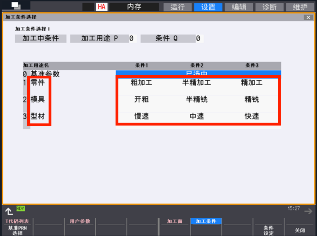Select the 零件 purpose row
The width and height of the screenshot is (317, 236).
(x=38, y=82)
